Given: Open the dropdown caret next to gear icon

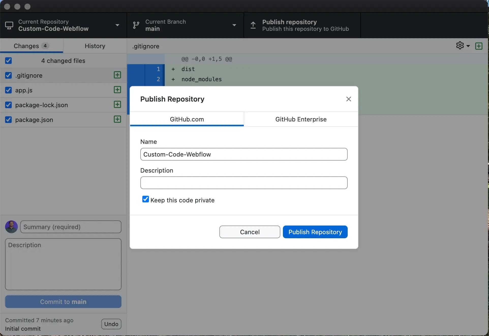Looking at the screenshot, I should point(468,46).
